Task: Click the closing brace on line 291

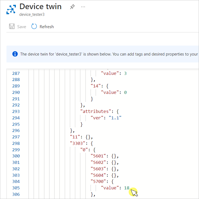Action: coord(92,99)
